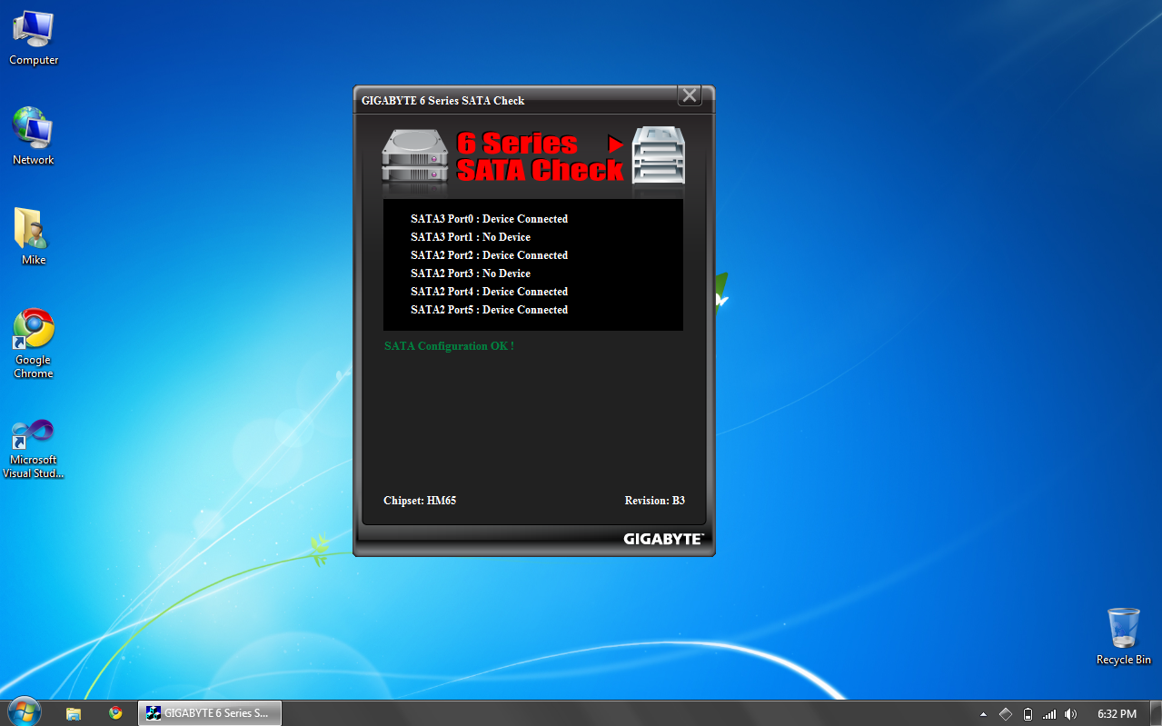Open the Windows Start menu orb
This screenshot has height=726, width=1162.
[x=23, y=712]
